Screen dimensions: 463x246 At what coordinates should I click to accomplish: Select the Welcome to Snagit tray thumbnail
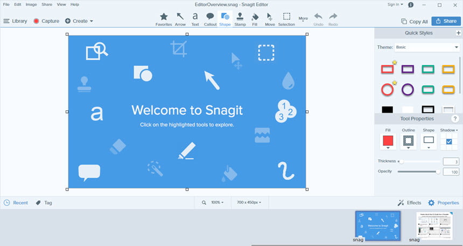pyautogui.click(x=377, y=226)
